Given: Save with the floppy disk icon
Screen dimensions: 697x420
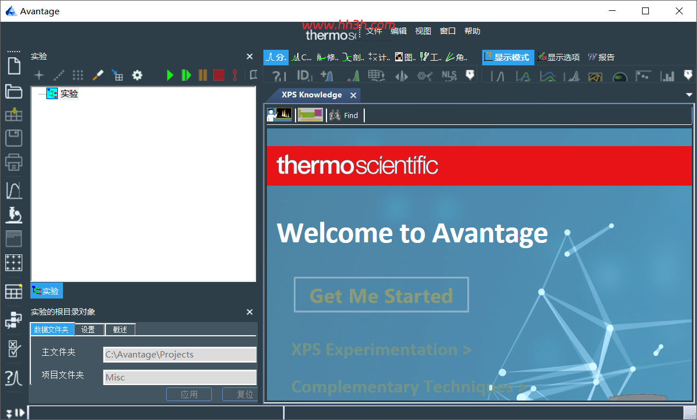Looking at the screenshot, I should (14, 138).
